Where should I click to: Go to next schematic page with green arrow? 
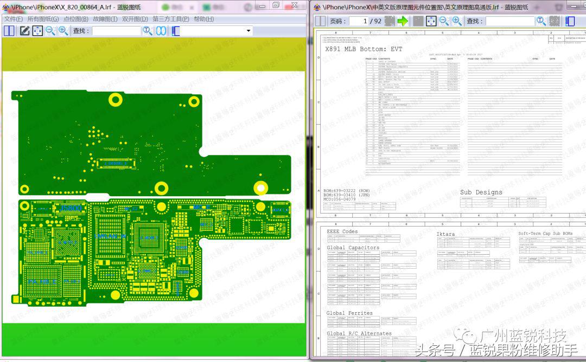pos(403,21)
